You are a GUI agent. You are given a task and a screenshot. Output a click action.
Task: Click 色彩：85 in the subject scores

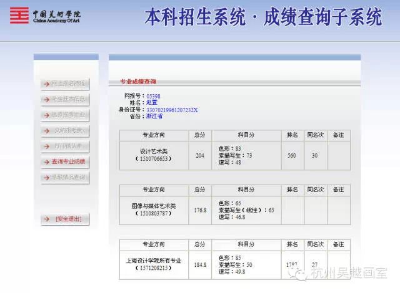[229, 258]
